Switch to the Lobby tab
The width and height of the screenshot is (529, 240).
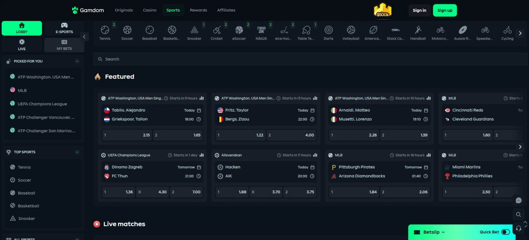[x=22, y=28]
